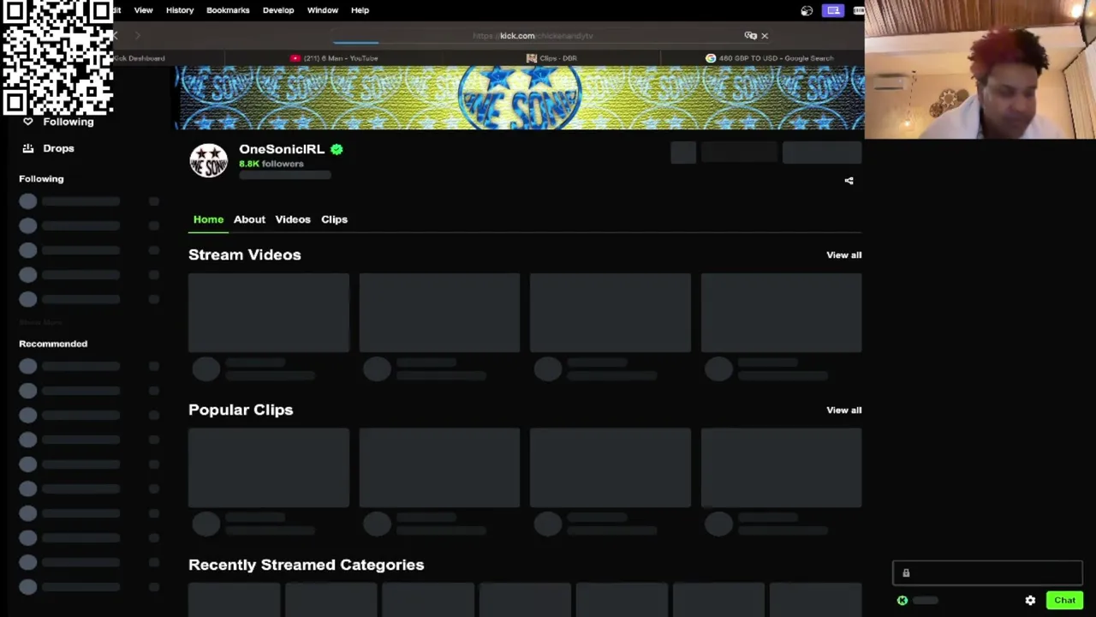Click the green verified badge beside OneSonicIRL
1096x617 pixels.
337,149
